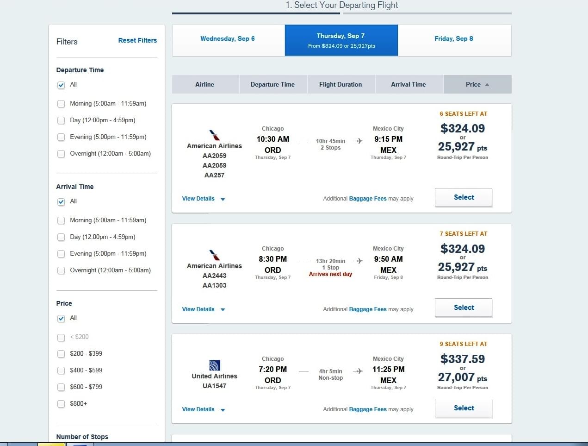The width and height of the screenshot is (588, 446).
Task: Open Baggage Fees link on the United flight
Action: [368, 409]
